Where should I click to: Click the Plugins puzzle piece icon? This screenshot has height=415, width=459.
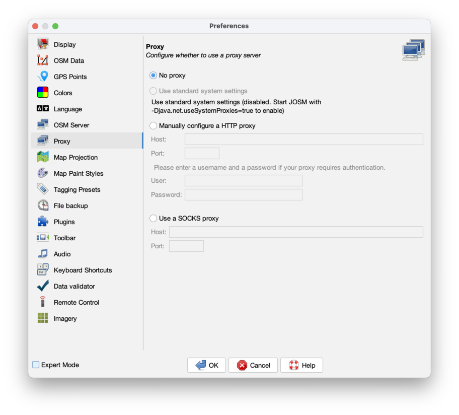pyautogui.click(x=42, y=222)
